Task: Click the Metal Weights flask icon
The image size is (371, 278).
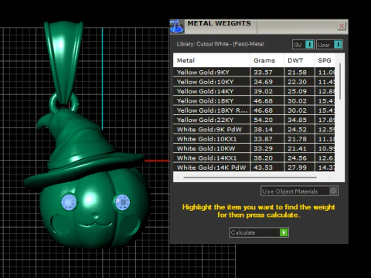Action: [x=177, y=26]
